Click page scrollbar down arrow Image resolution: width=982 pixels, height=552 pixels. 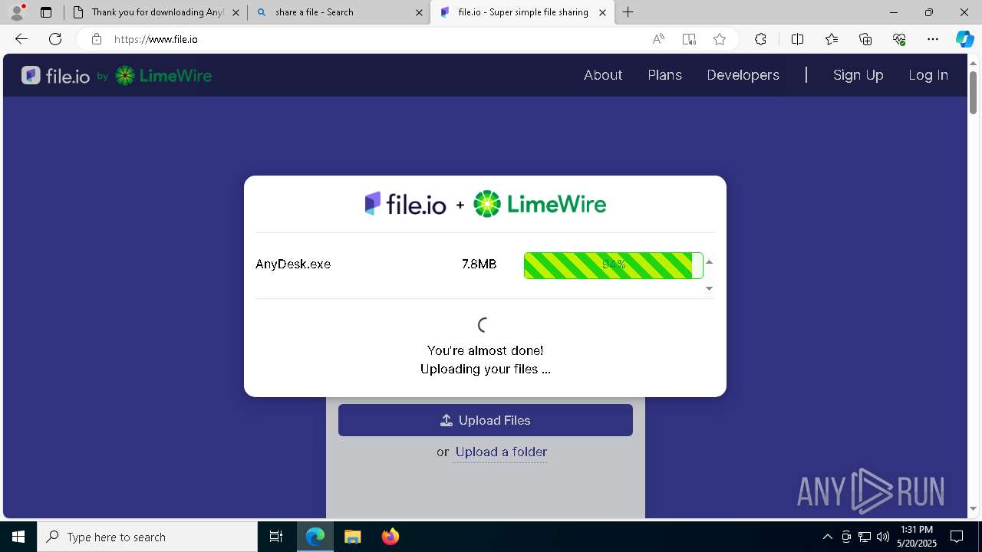coord(973,508)
